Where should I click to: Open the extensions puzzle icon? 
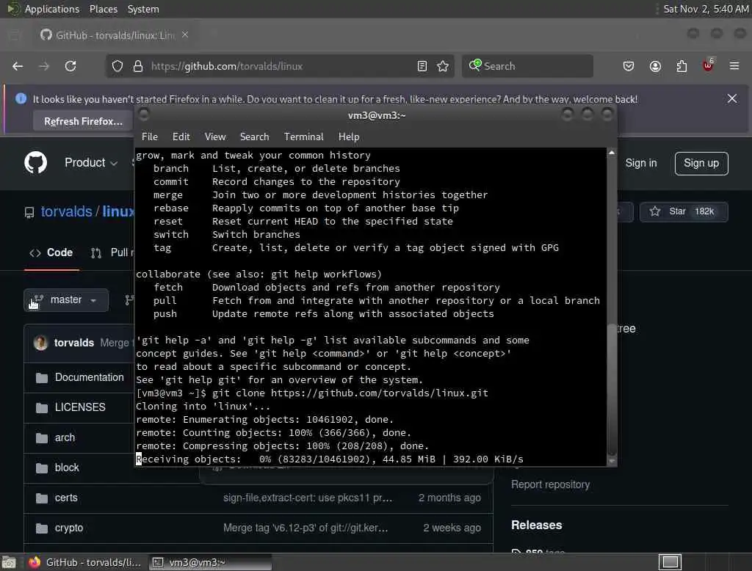point(681,66)
